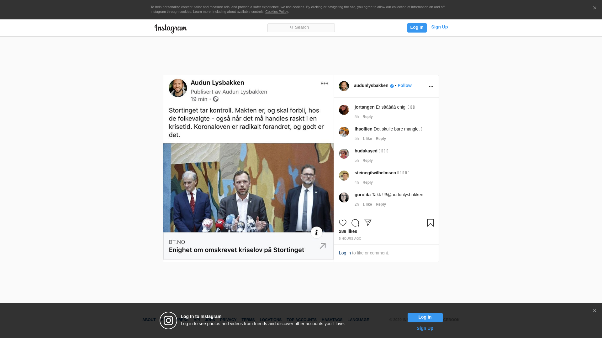Image resolution: width=602 pixels, height=338 pixels.
Task: Reply to steinegilwilhelmsen comment
Action: tap(367, 183)
